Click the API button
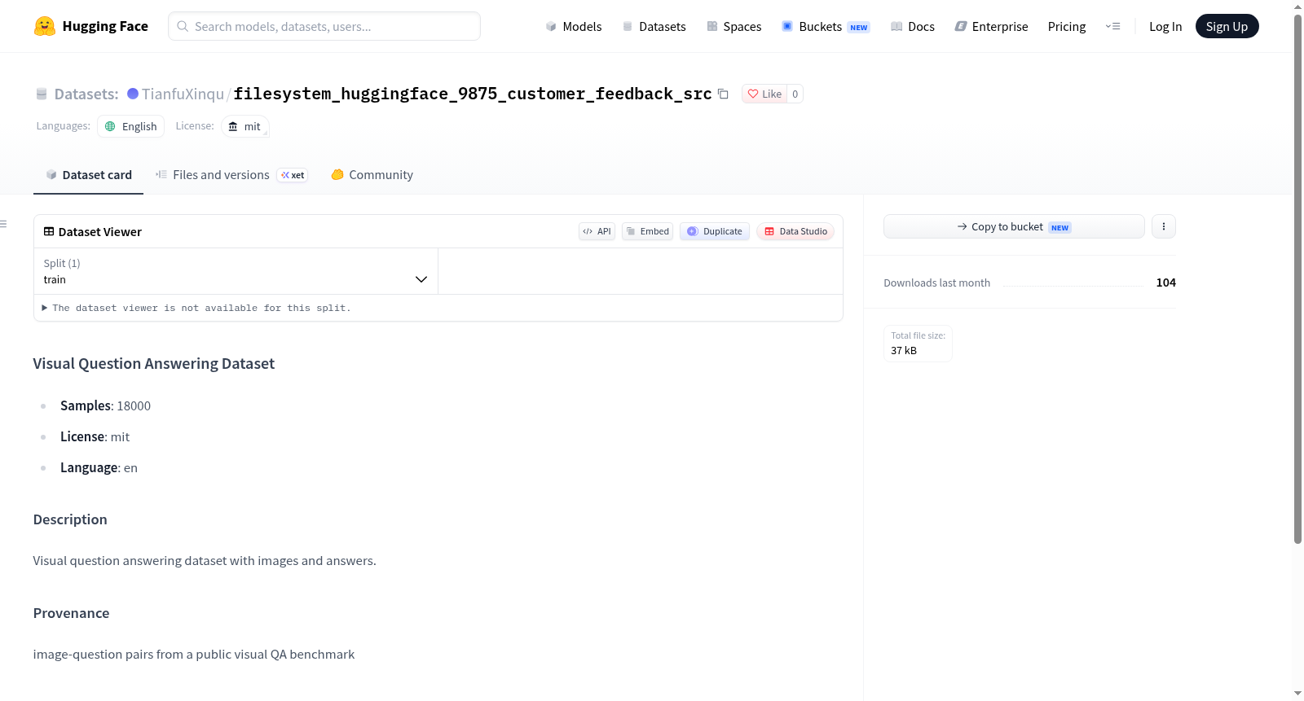 pyautogui.click(x=597, y=231)
